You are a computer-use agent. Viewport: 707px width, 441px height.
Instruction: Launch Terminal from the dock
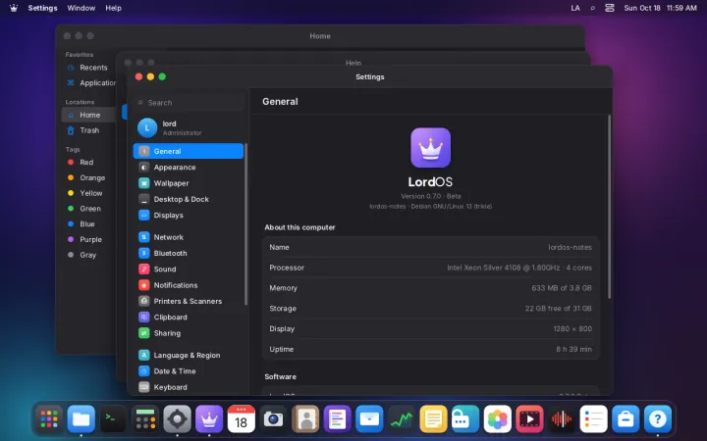pyautogui.click(x=113, y=419)
